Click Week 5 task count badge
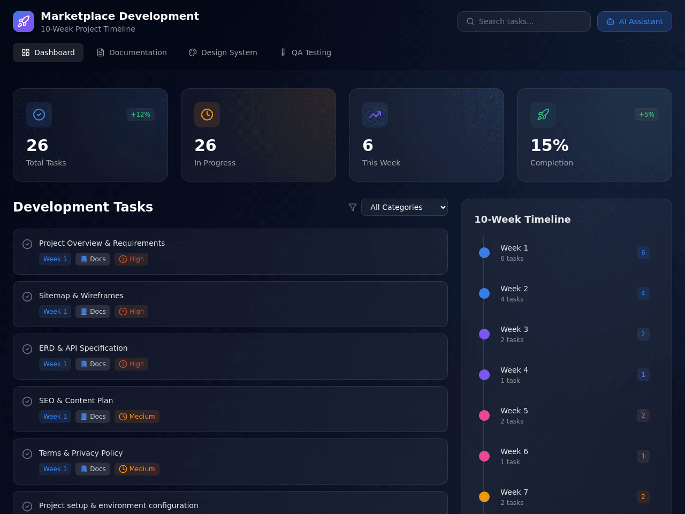Viewport: 685px width, 514px height. pyautogui.click(x=643, y=415)
